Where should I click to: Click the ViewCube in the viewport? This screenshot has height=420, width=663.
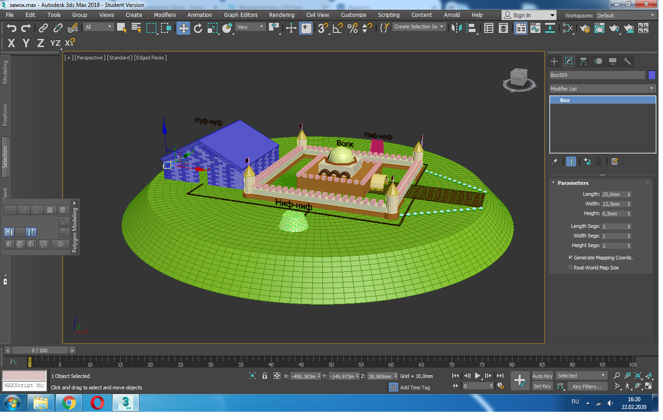click(518, 78)
